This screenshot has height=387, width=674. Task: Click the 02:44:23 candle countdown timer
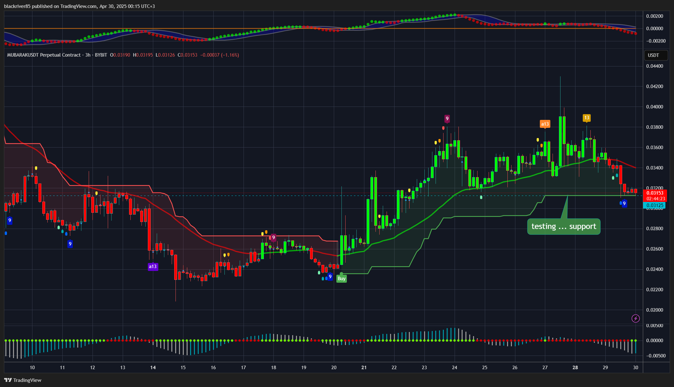pos(655,199)
